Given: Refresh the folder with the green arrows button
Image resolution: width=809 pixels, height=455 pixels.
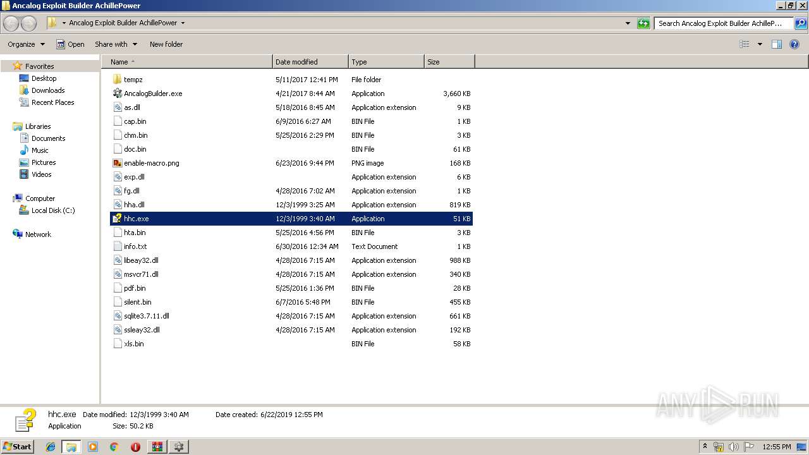Looking at the screenshot, I should 643,23.
